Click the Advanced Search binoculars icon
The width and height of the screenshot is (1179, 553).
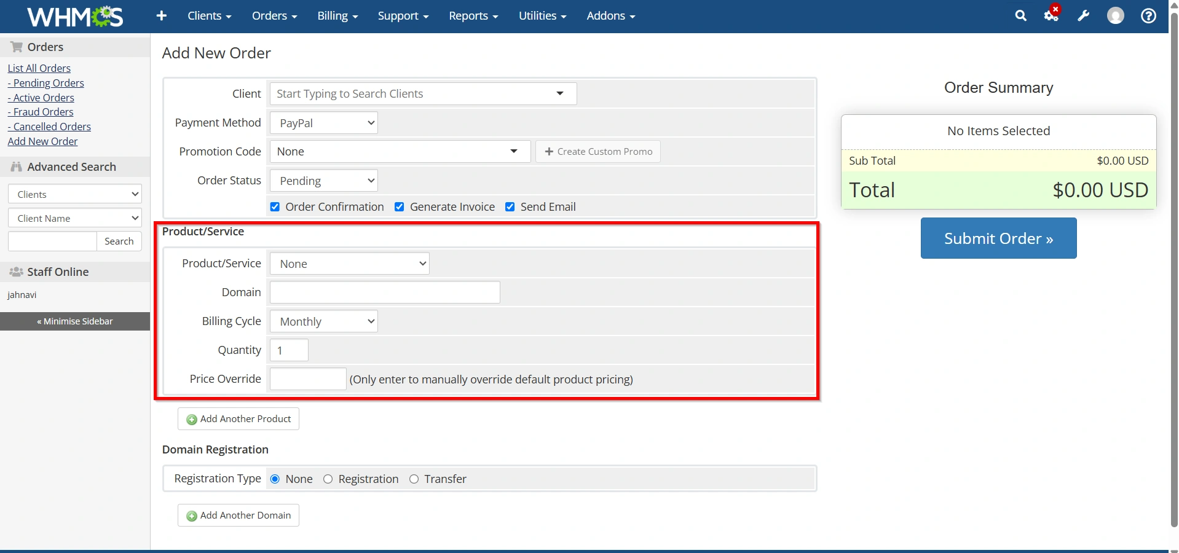point(17,167)
